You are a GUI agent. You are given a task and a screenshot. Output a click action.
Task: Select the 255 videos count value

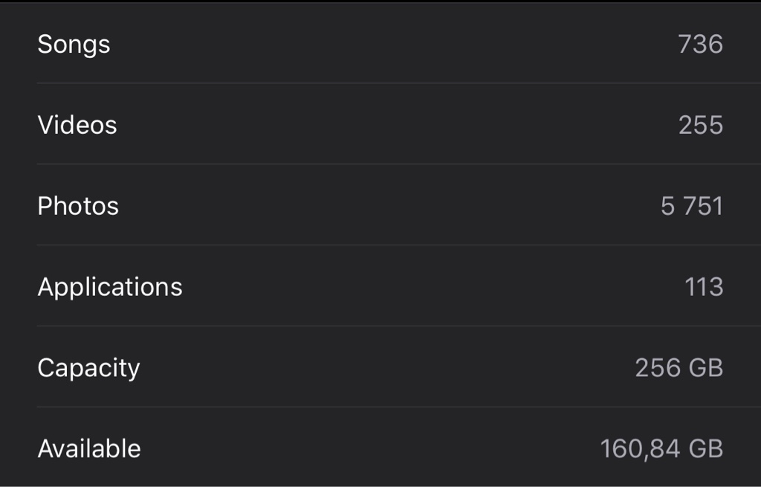[701, 125]
